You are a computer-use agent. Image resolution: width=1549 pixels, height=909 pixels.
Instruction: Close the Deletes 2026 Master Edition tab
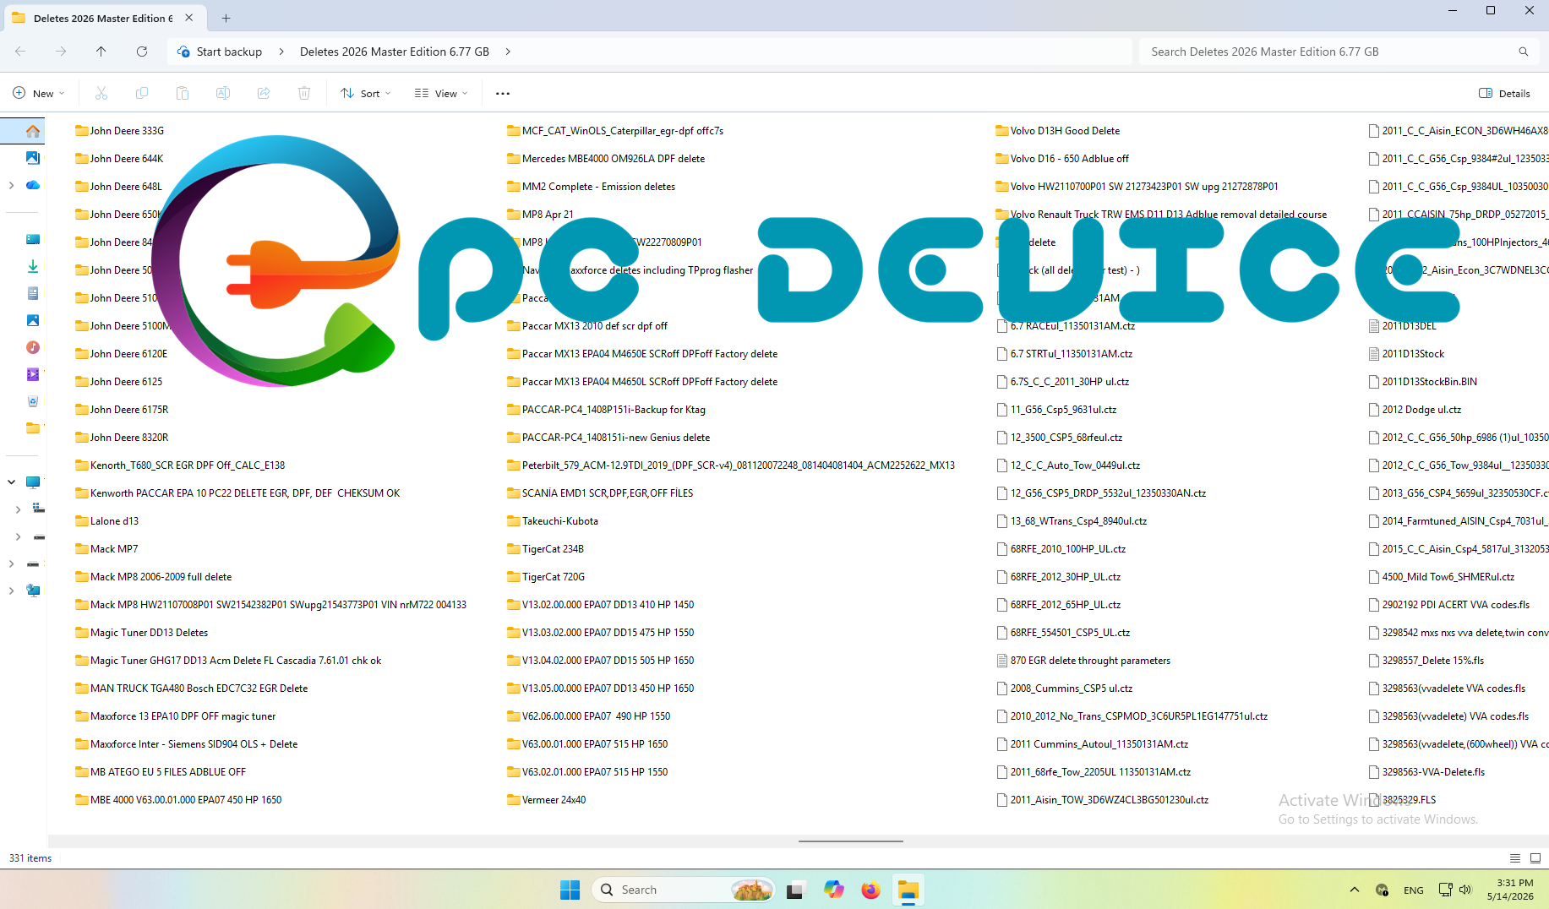189,18
